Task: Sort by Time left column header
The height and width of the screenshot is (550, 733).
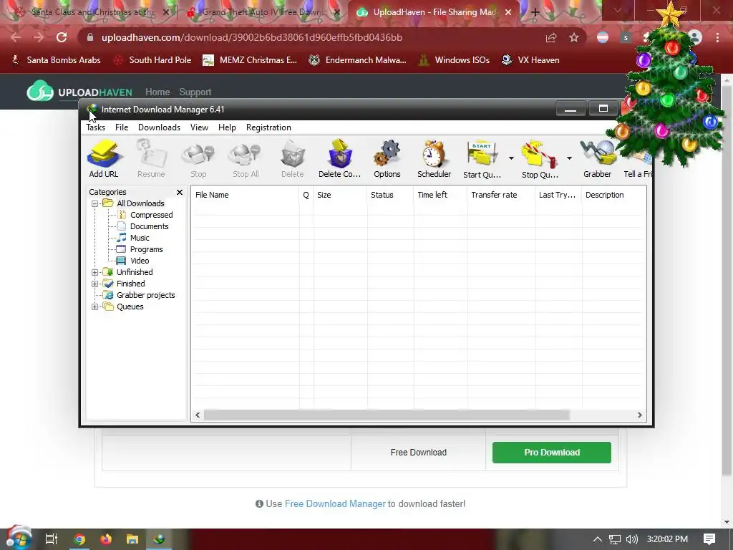Action: 440,195
